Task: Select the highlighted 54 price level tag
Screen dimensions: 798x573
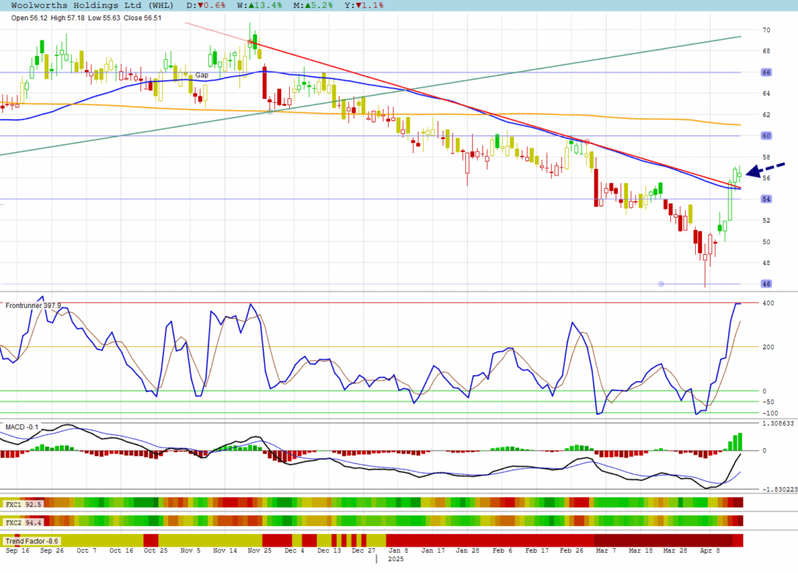Action: click(767, 199)
